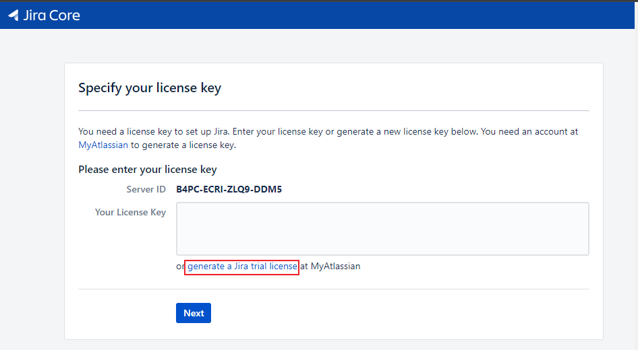Open the MyAtlassian link in the description
The image size is (638, 350).
click(103, 145)
